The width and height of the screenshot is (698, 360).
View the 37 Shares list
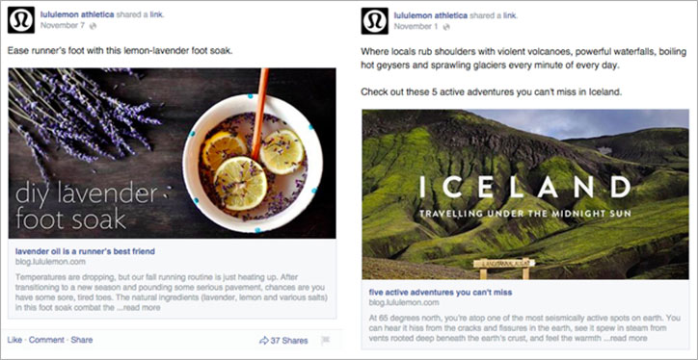coord(289,341)
